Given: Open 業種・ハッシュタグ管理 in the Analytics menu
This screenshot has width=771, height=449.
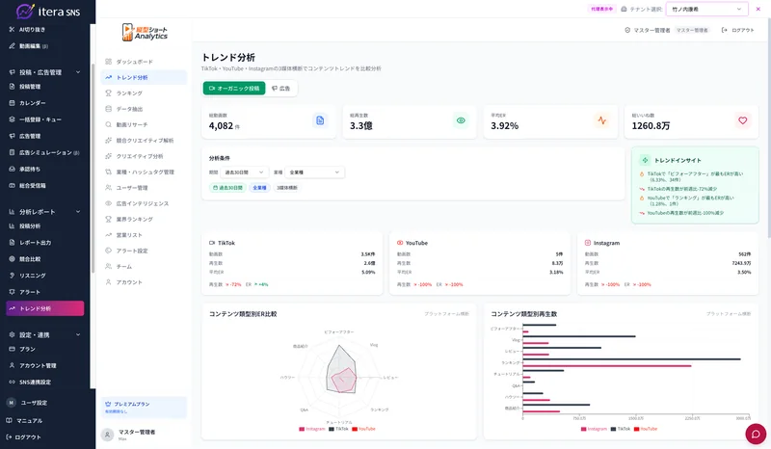Looking at the screenshot, I should tap(144, 172).
